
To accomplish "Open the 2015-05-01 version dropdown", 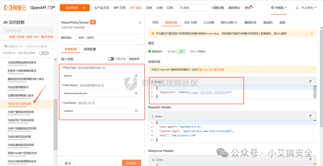I will click(28, 30).
